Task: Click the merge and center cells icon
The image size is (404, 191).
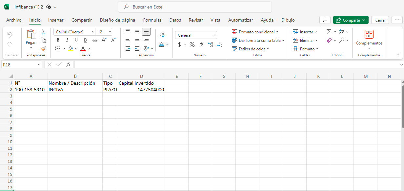Action: point(161,44)
